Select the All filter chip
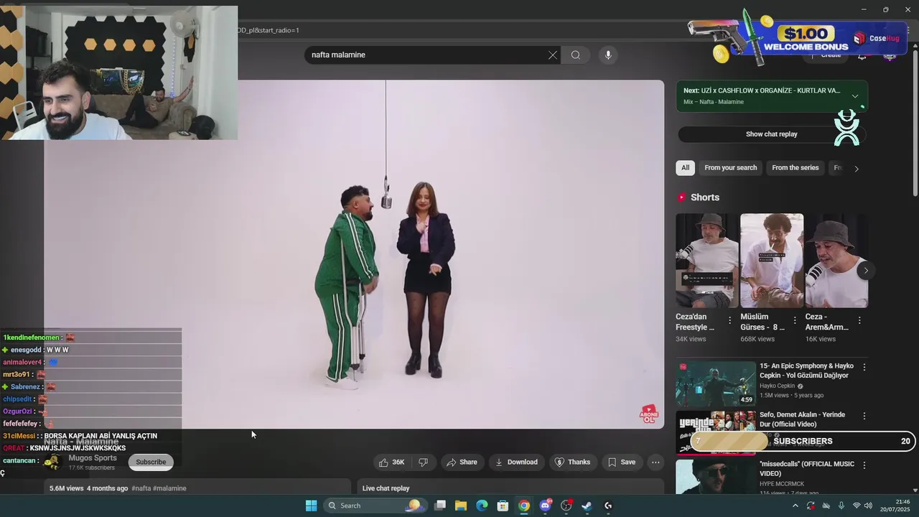The height and width of the screenshot is (517, 919). click(x=685, y=168)
